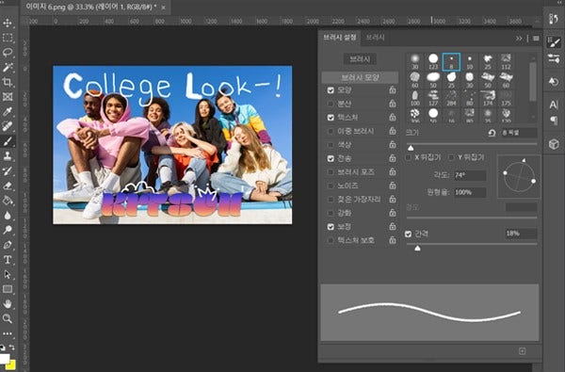Select the History Brush tool
565x372 pixels.
[8, 170]
